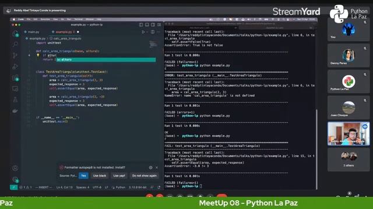Click the INSERT vim mode indicator

pos(44,188)
